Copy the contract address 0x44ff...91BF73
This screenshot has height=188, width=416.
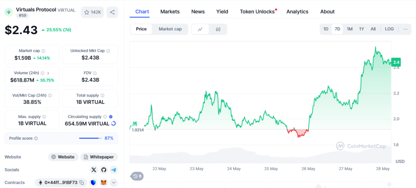[82, 183]
